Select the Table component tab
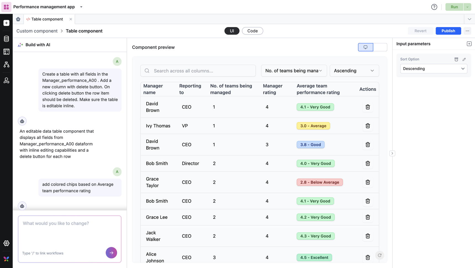The height and width of the screenshot is (268, 475). pyautogui.click(x=47, y=19)
